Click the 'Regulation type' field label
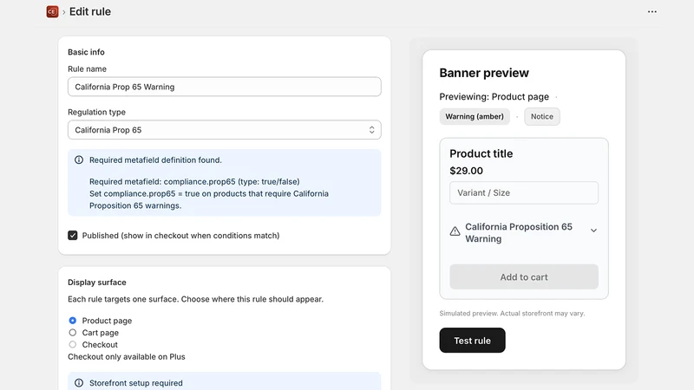Screen dimensions: 694x390 (96, 113)
